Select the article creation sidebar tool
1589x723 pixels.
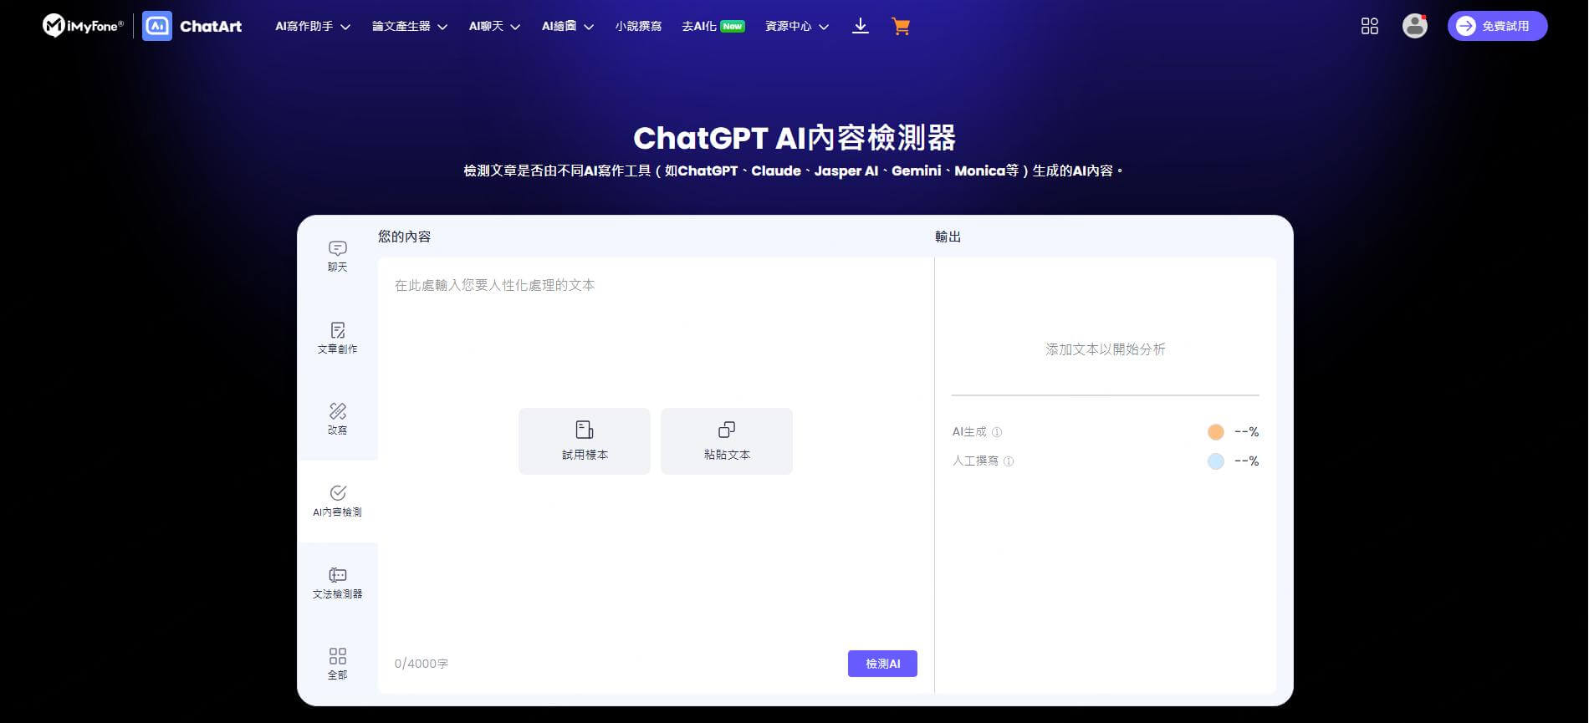[x=338, y=338]
